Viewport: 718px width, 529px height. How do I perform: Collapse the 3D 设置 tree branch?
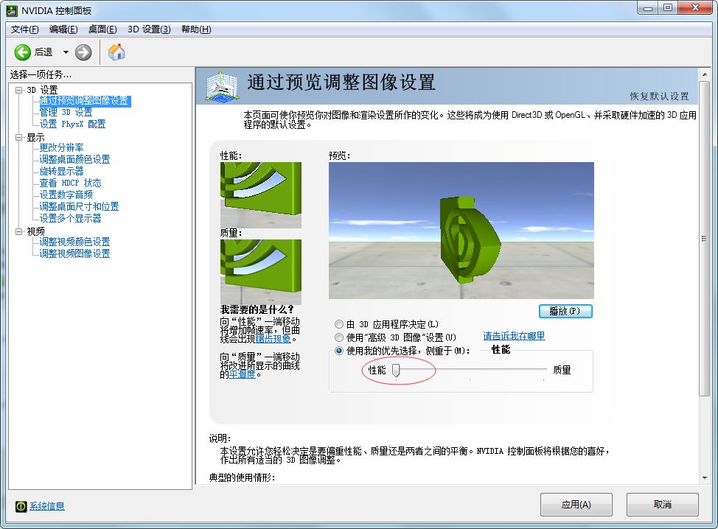click(x=18, y=88)
